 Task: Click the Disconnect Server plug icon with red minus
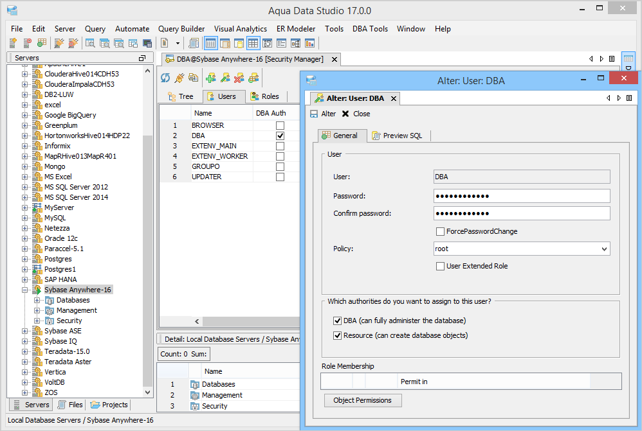[73, 43]
